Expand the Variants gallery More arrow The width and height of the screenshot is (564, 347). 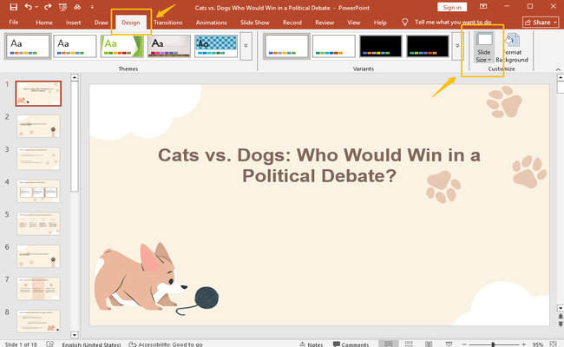tap(457, 46)
